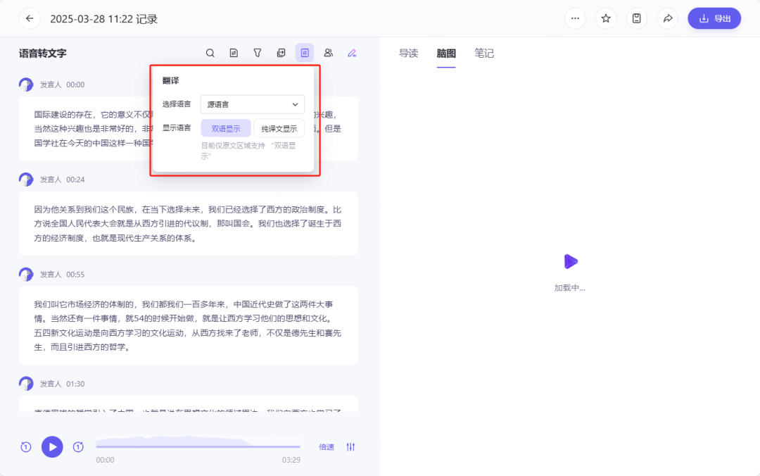
Task: Enable 双语显示 display mode
Action: [x=226, y=128]
